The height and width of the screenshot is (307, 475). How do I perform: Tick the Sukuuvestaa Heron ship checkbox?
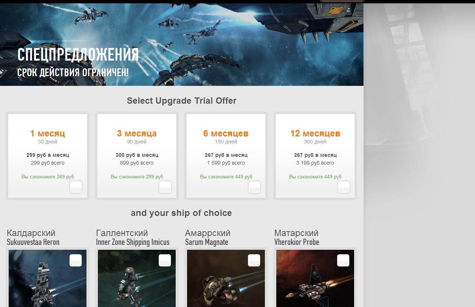[x=75, y=261]
